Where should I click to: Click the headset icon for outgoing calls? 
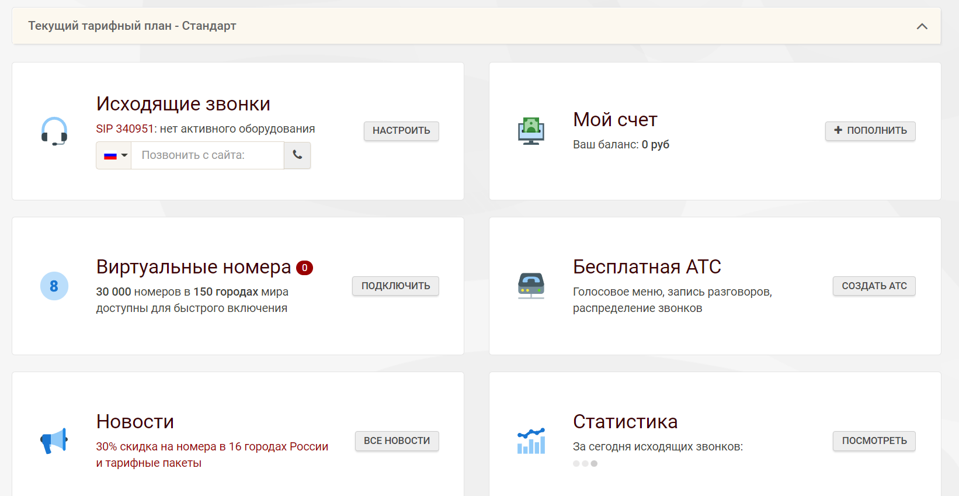(x=54, y=131)
